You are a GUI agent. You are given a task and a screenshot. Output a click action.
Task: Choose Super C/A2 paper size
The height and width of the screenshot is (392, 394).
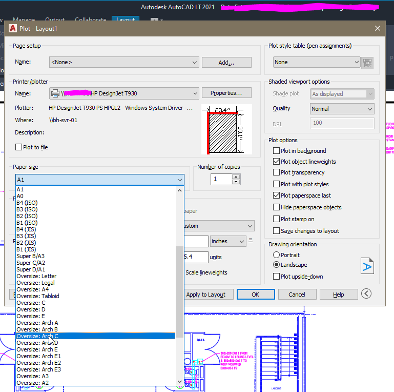coord(95,263)
